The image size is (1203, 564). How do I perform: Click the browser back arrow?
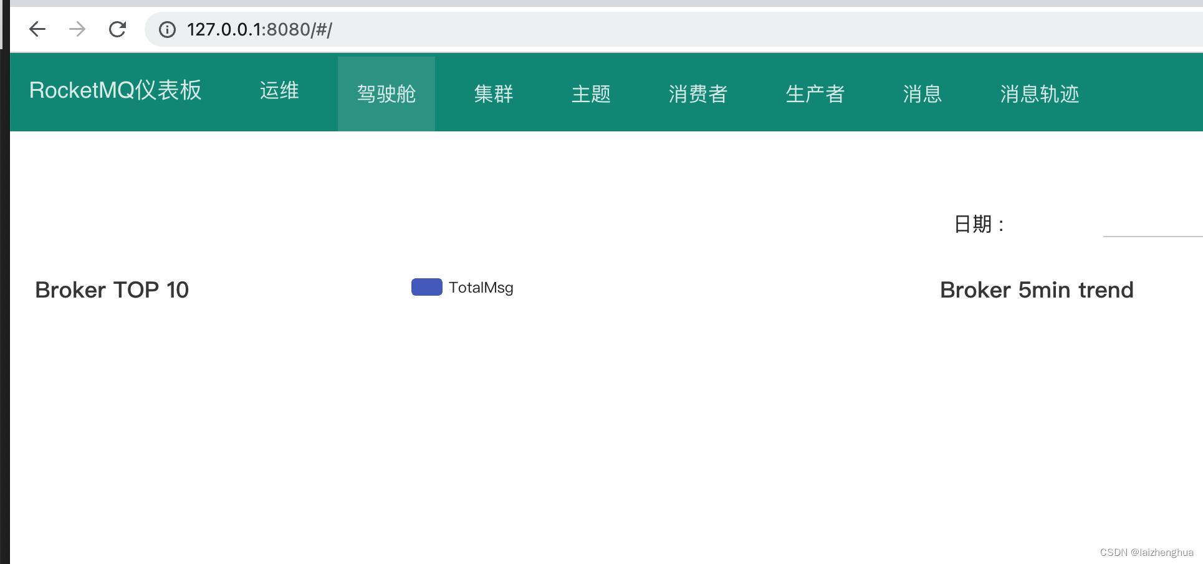[x=37, y=29]
